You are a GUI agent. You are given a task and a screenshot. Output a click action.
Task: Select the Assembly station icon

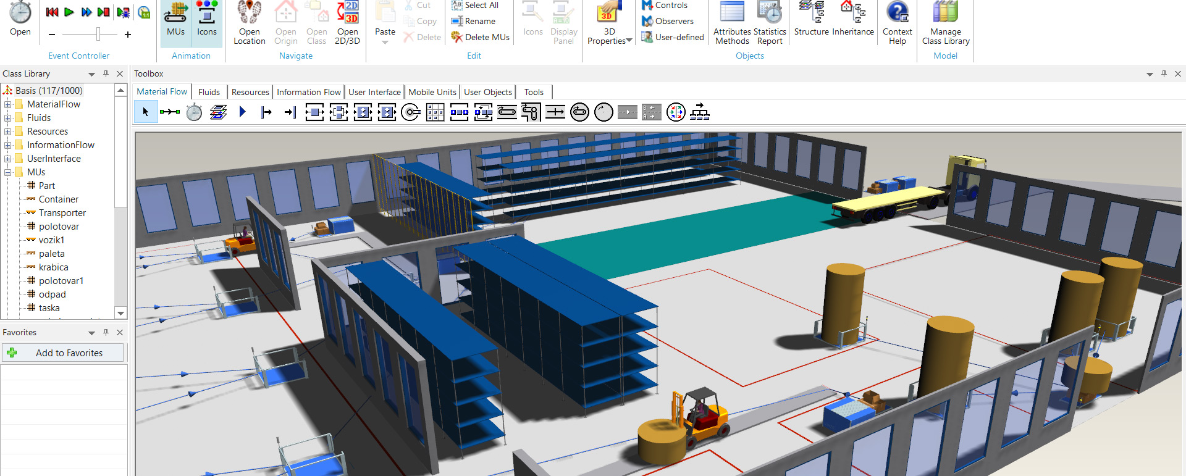[363, 112]
